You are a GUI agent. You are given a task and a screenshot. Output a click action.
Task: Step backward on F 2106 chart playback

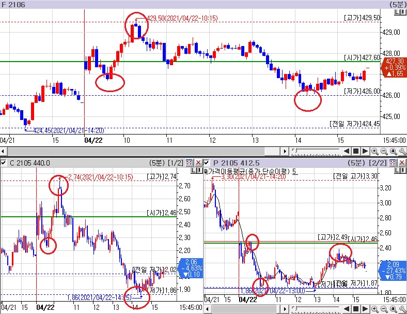347,151
